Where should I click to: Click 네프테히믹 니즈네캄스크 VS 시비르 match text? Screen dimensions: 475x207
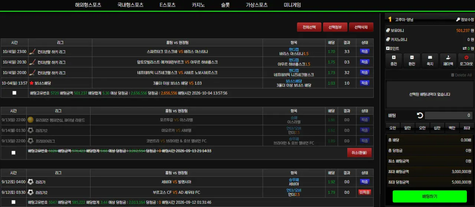pyautogui.click(x=177, y=72)
